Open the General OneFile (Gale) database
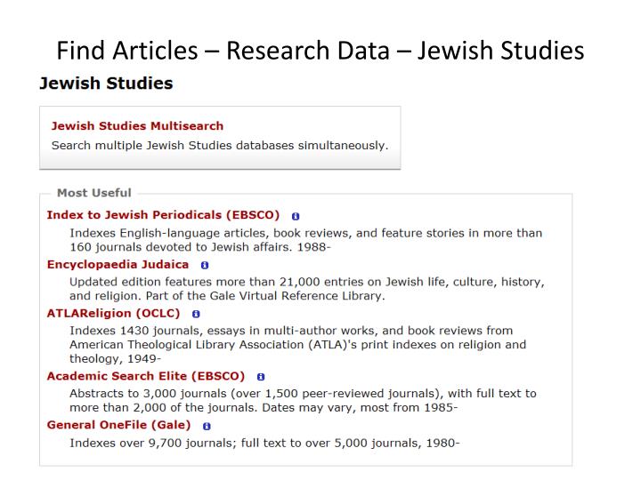 click(118, 425)
